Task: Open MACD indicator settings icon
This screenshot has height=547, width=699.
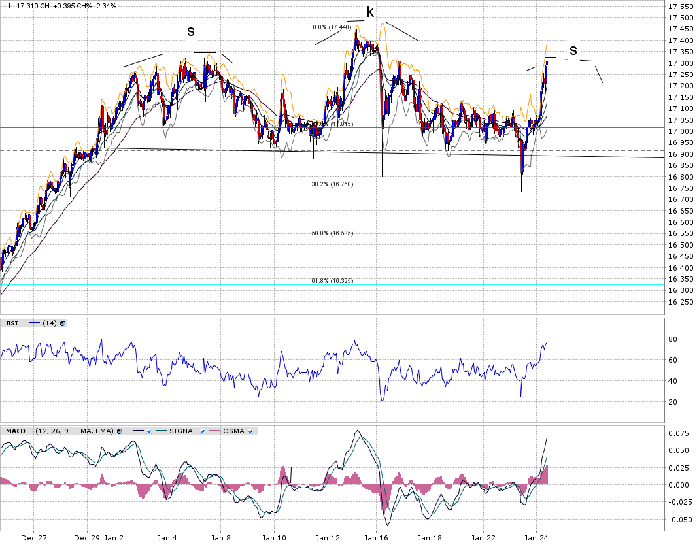Action: pos(120,431)
